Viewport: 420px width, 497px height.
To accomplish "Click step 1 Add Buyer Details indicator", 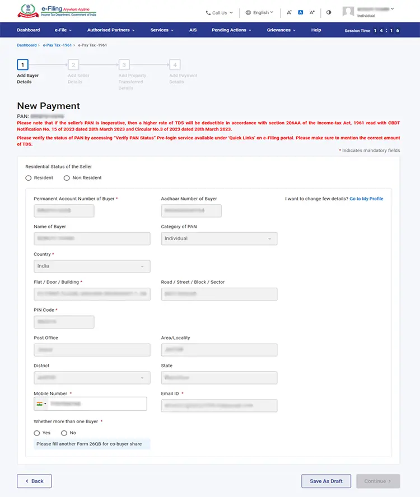I will coord(22,65).
